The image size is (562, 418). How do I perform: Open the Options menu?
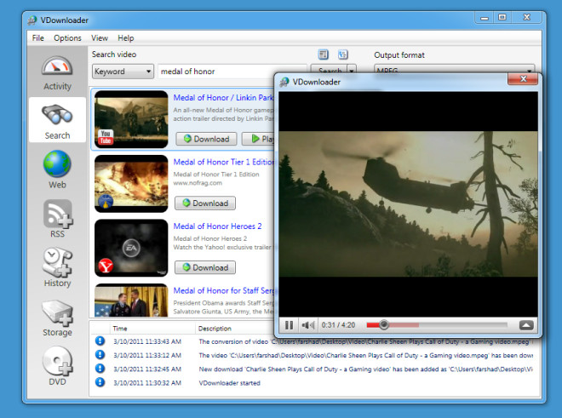click(67, 38)
